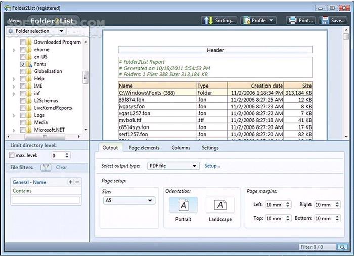Select Portrait orientation icon
Screen dimensions: 354x256
coord(183,205)
